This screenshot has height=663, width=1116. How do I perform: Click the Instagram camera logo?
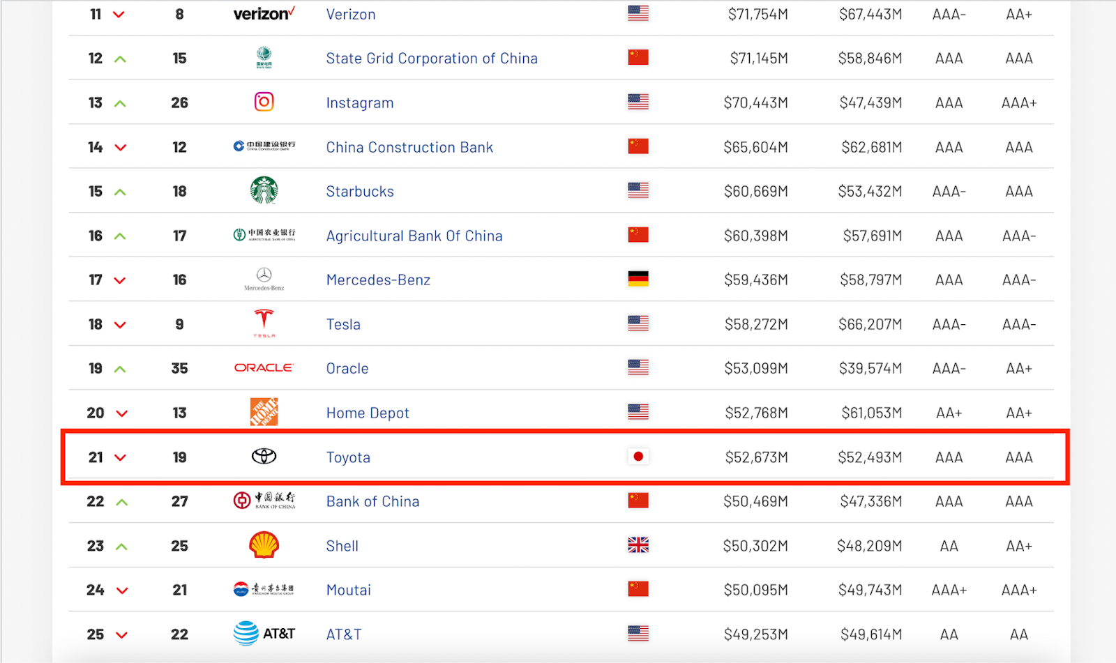point(264,102)
